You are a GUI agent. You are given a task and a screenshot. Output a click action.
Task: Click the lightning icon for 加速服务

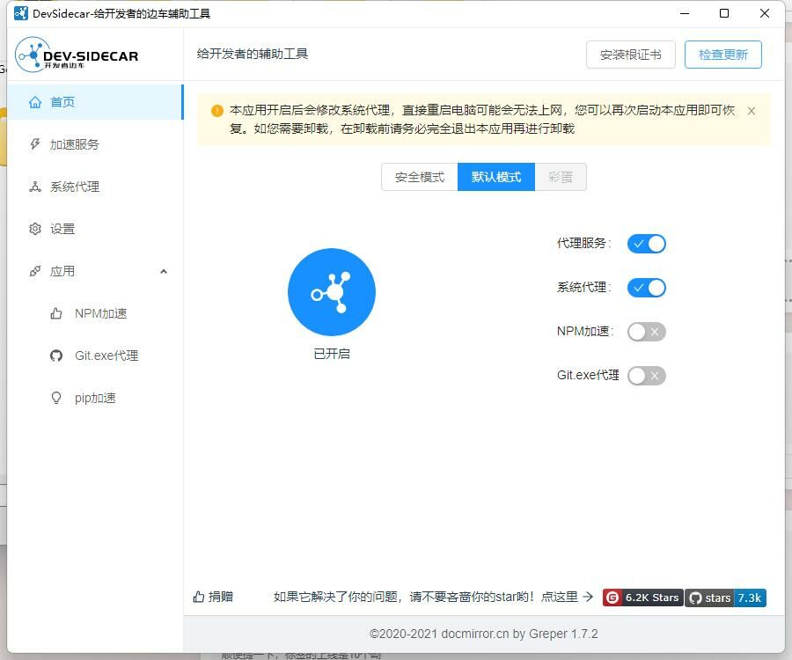click(x=35, y=144)
